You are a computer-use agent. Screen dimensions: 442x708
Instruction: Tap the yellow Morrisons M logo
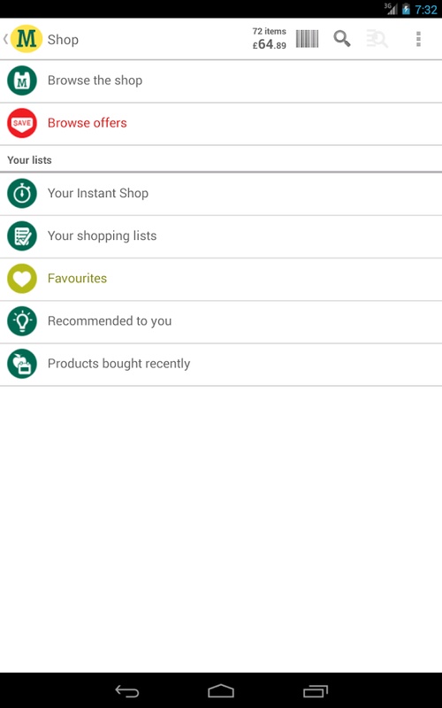[x=27, y=39]
